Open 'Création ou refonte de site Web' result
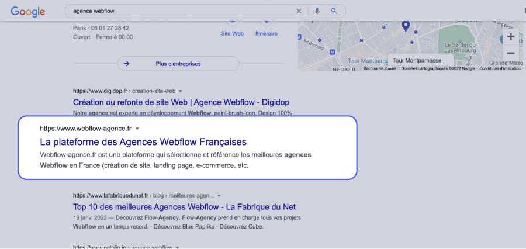Image resolution: width=526 pixels, height=249 pixels. click(x=181, y=102)
